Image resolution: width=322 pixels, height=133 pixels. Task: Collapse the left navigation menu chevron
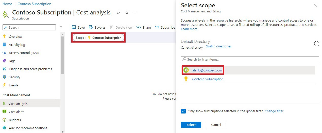61,27
